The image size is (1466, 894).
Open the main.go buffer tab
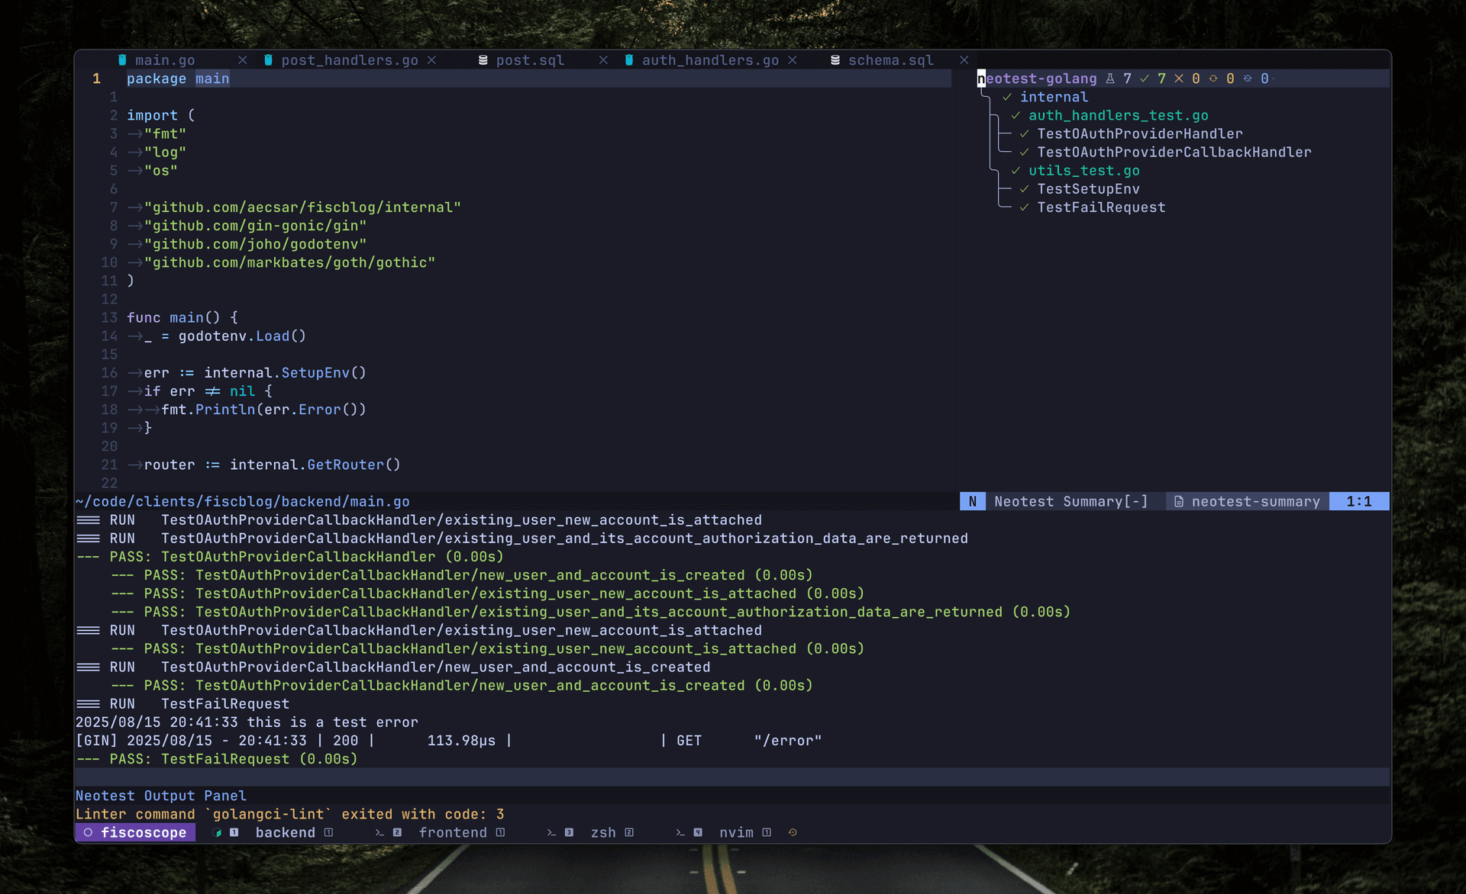[165, 60]
